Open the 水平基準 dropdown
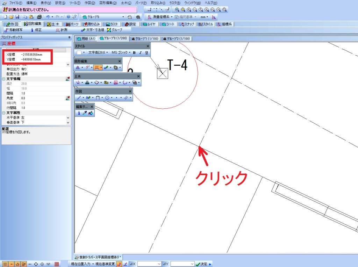 pos(68,118)
